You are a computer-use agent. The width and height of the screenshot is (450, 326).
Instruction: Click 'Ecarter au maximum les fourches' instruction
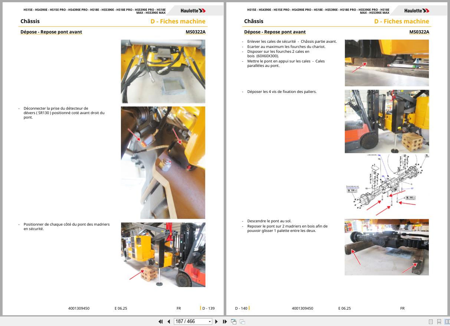pos(286,46)
